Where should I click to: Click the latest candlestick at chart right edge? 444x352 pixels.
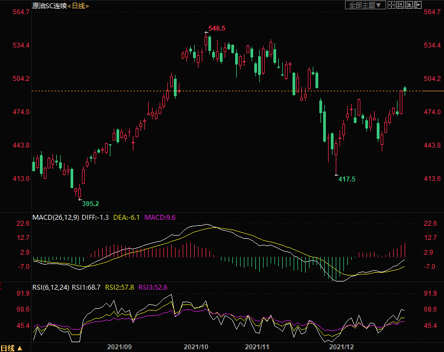[x=405, y=89]
